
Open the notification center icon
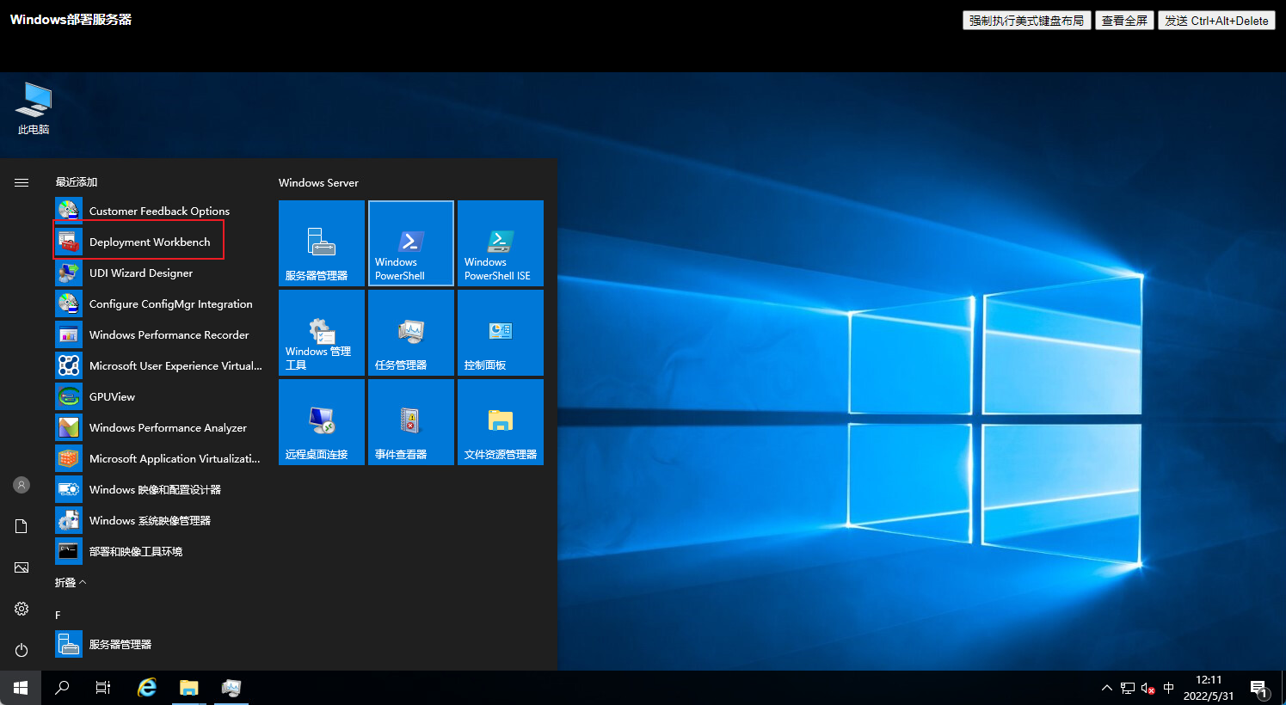[x=1259, y=688]
